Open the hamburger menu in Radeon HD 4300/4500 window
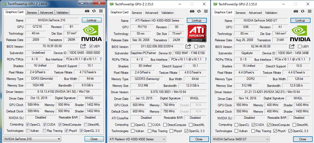Screen dimensions: 314x143 (206, 11)
